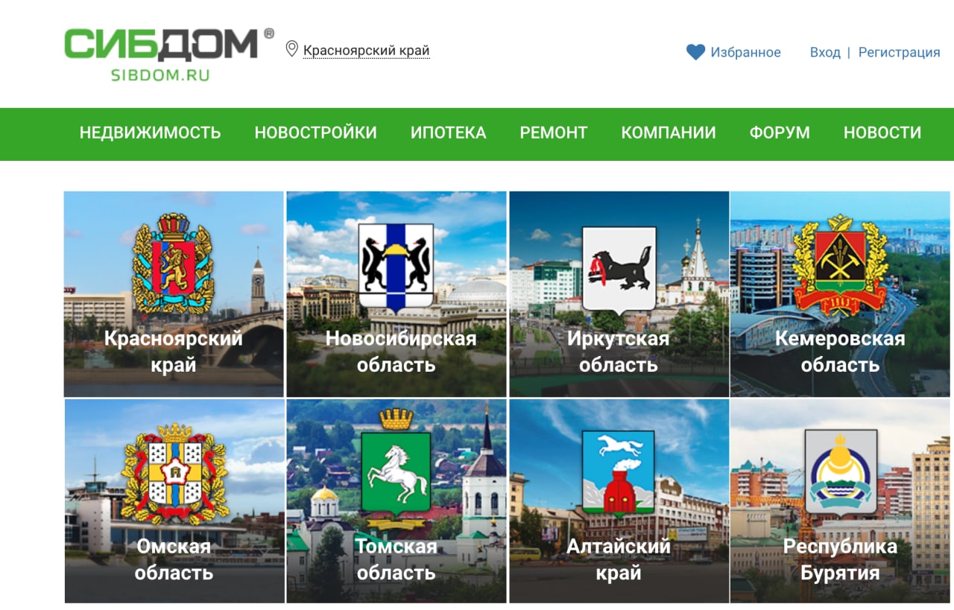The width and height of the screenshot is (954, 610).
Task: Click the Irkutsk black babr coat of arms
Action: 619,268
